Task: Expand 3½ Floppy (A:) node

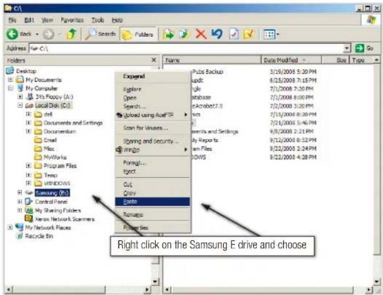Action: click(20, 97)
